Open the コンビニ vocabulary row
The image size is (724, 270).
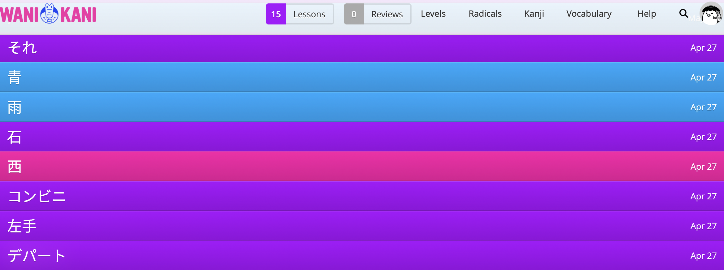point(362,196)
